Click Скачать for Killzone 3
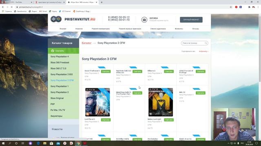Image resolution: width=261 pixels, height=146 pixels. pyautogui.click(x=169, y=71)
